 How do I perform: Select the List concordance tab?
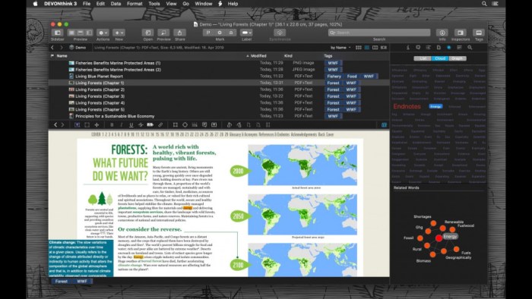tap(423, 58)
